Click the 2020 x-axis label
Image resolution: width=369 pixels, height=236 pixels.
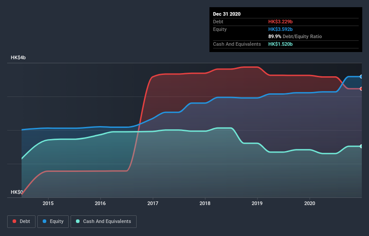310,203
